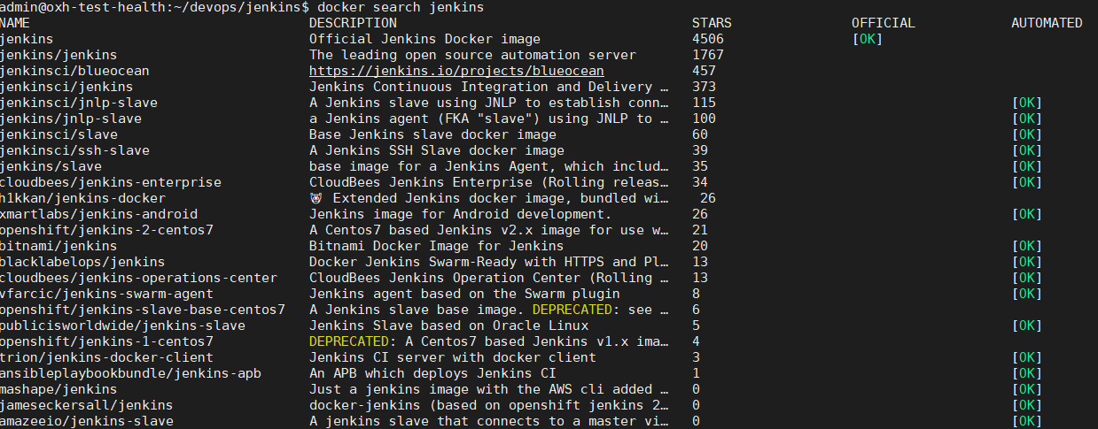This screenshot has width=1098, height=429.
Task: Click the OFFICIAL [OK] marker for jenkins
Action: tap(867, 39)
